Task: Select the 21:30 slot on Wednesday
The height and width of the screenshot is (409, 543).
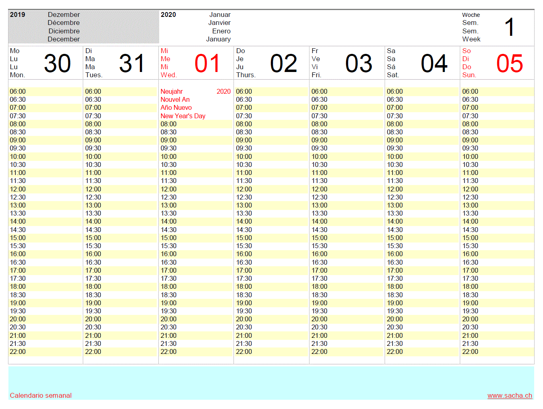Action: [x=196, y=344]
